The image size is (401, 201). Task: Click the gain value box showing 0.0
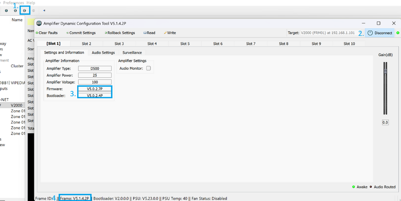tap(385, 122)
